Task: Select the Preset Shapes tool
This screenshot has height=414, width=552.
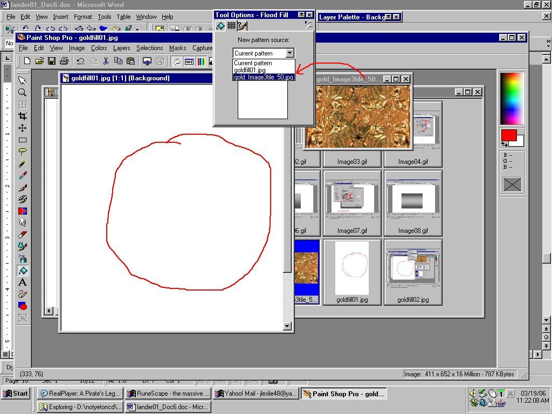Action: point(23,306)
